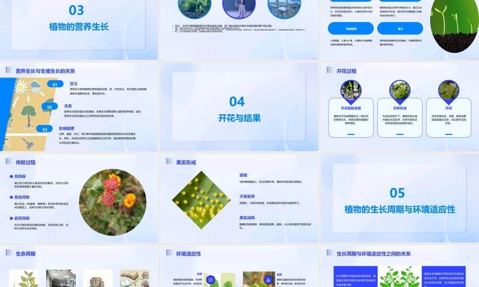Click the circular classroom desks photo

click(284, 8)
